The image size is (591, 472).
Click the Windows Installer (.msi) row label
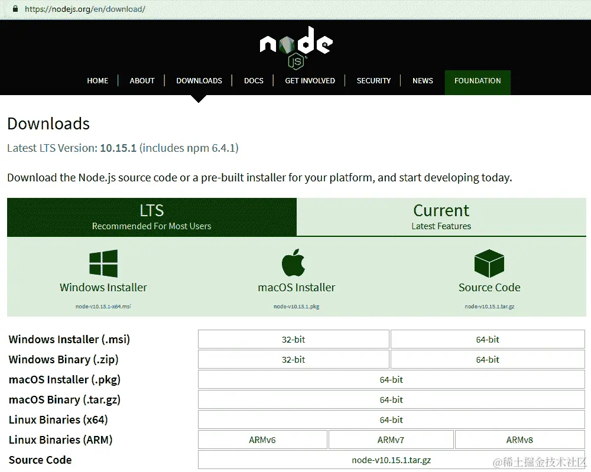[69, 340]
